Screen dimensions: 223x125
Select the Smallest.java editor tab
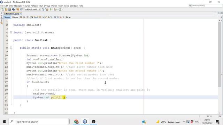click(x=13, y=14)
